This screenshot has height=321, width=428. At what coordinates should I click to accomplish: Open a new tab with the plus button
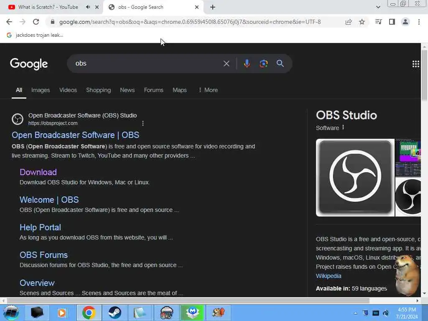(x=213, y=7)
